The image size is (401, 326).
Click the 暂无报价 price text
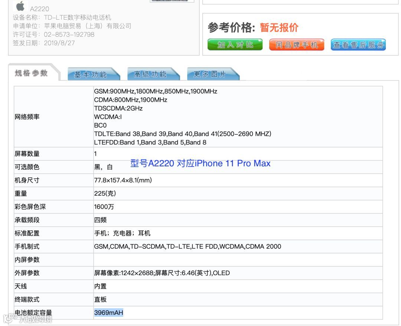(279, 27)
